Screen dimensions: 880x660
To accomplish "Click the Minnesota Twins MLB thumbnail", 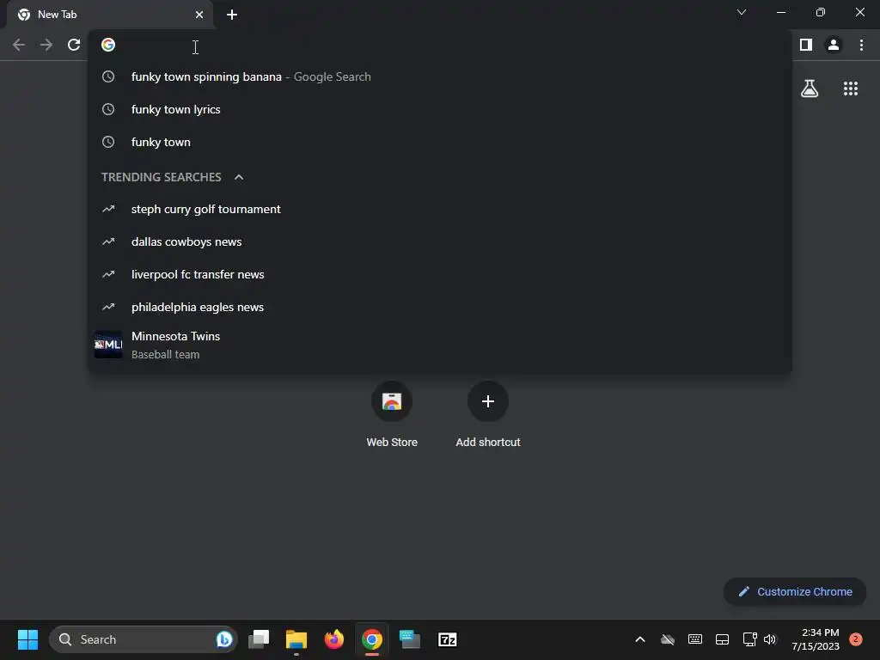I will (x=108, y=345).
